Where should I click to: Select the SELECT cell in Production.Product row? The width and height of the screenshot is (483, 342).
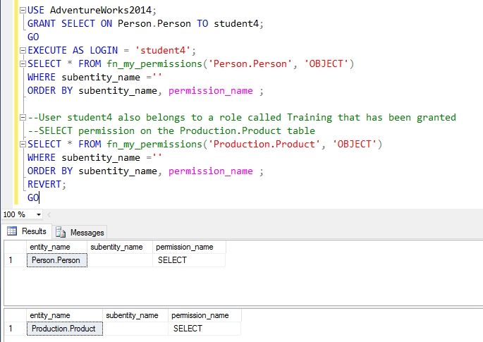click(x=188, y=329)
